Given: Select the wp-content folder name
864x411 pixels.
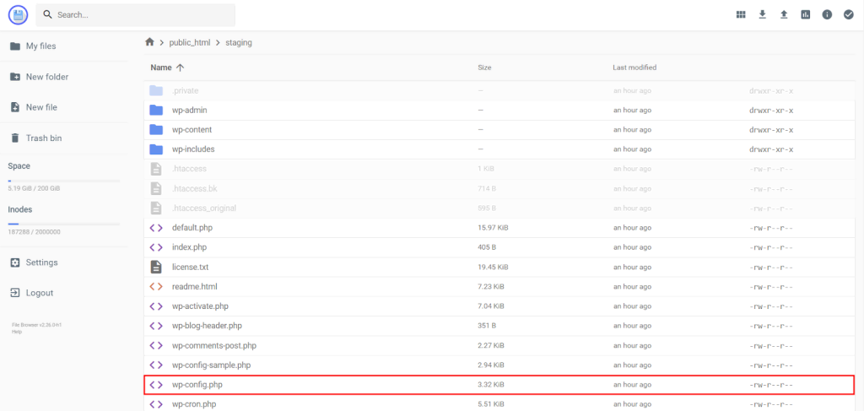Looking at the screenshot, I should click(192, 130).
